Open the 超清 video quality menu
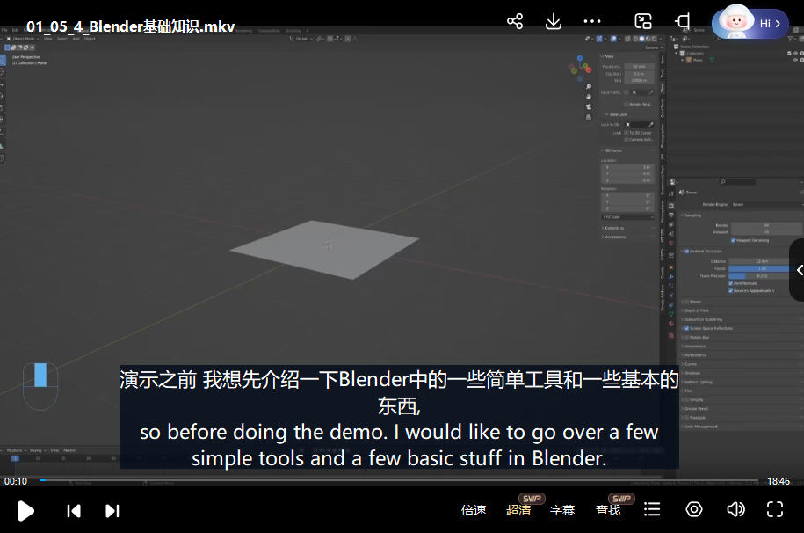 (x=518, y=511)
